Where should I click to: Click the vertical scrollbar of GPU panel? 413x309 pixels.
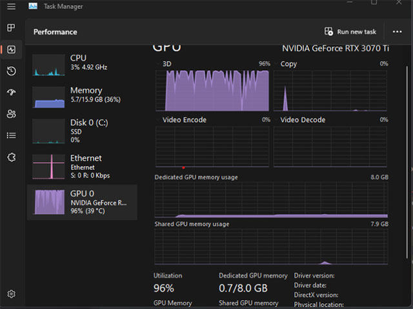coord(407,161)
